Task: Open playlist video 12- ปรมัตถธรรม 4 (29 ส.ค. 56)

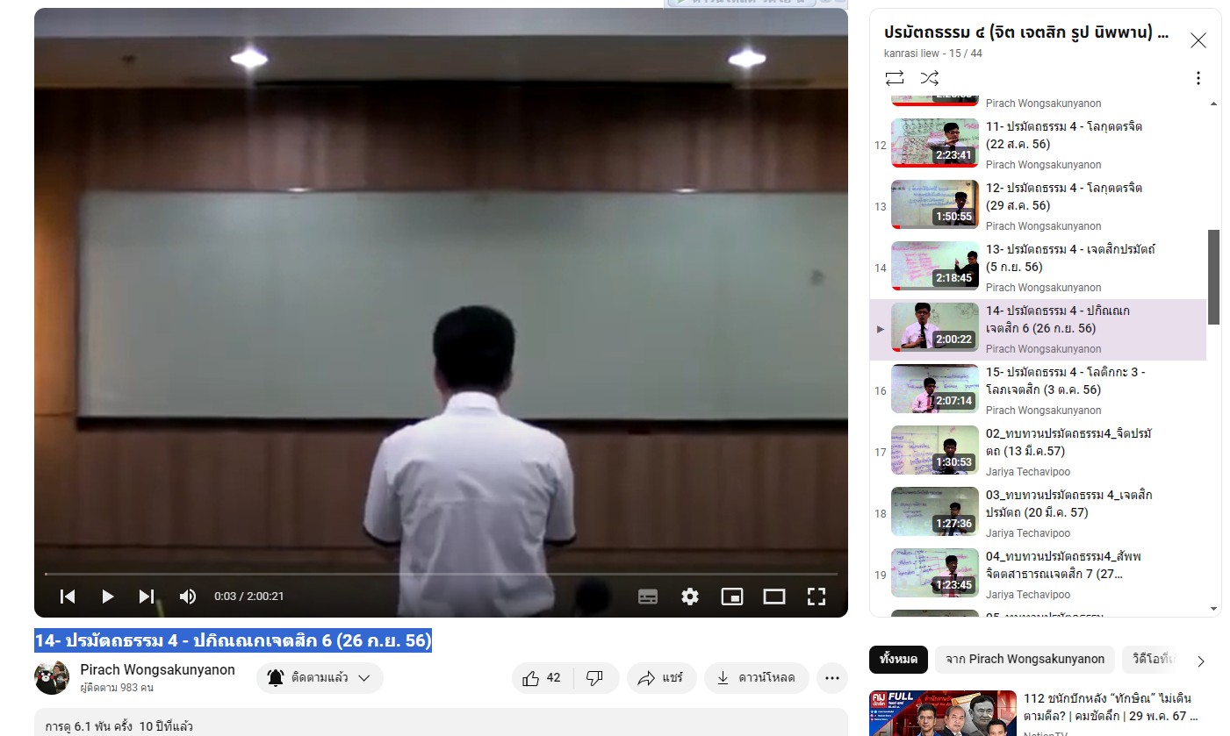Action: 1038,207
